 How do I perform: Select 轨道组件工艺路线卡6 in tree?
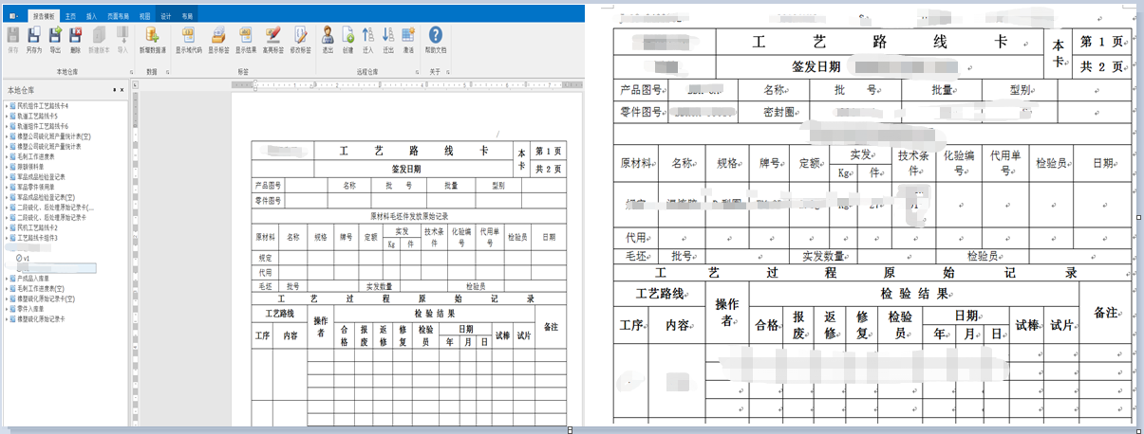pos(43,126)
